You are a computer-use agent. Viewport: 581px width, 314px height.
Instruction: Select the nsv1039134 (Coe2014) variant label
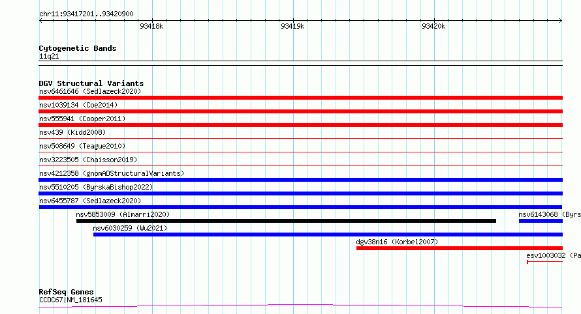pyautogui.click(x=78, y=105)
